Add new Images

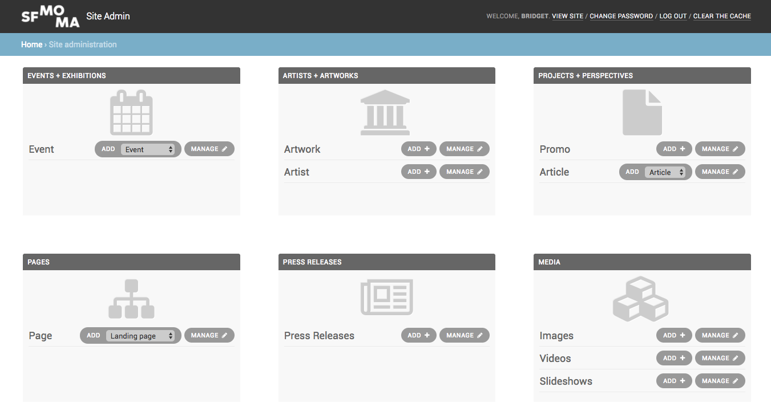(x=674, y=336)
